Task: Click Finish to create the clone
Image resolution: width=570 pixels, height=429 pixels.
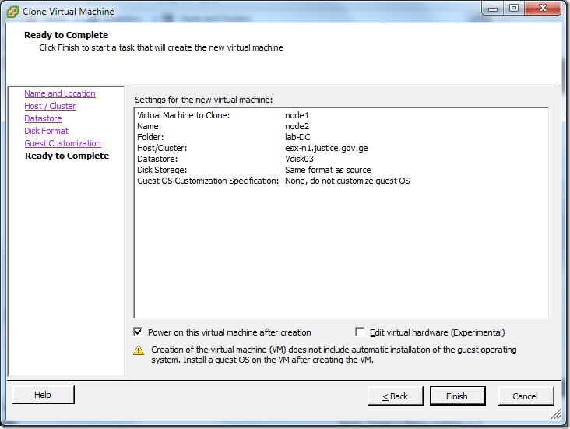Action: click(x=457, y=396)
